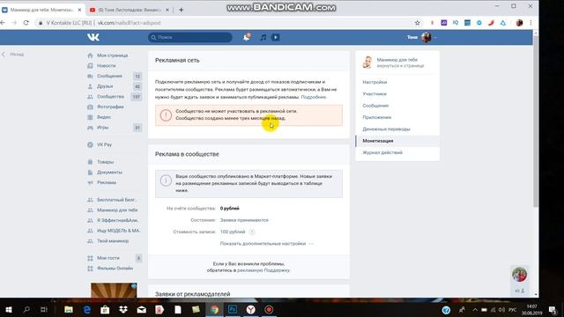Open Фильмы Онлайн in left menu
The height and width of the screenshot is (317, 564).
[115, 269]
